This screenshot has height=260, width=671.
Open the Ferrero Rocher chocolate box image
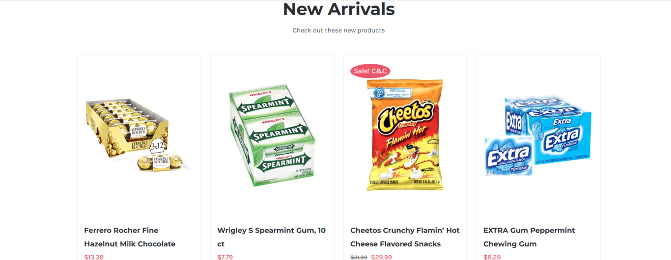point(139,135)
